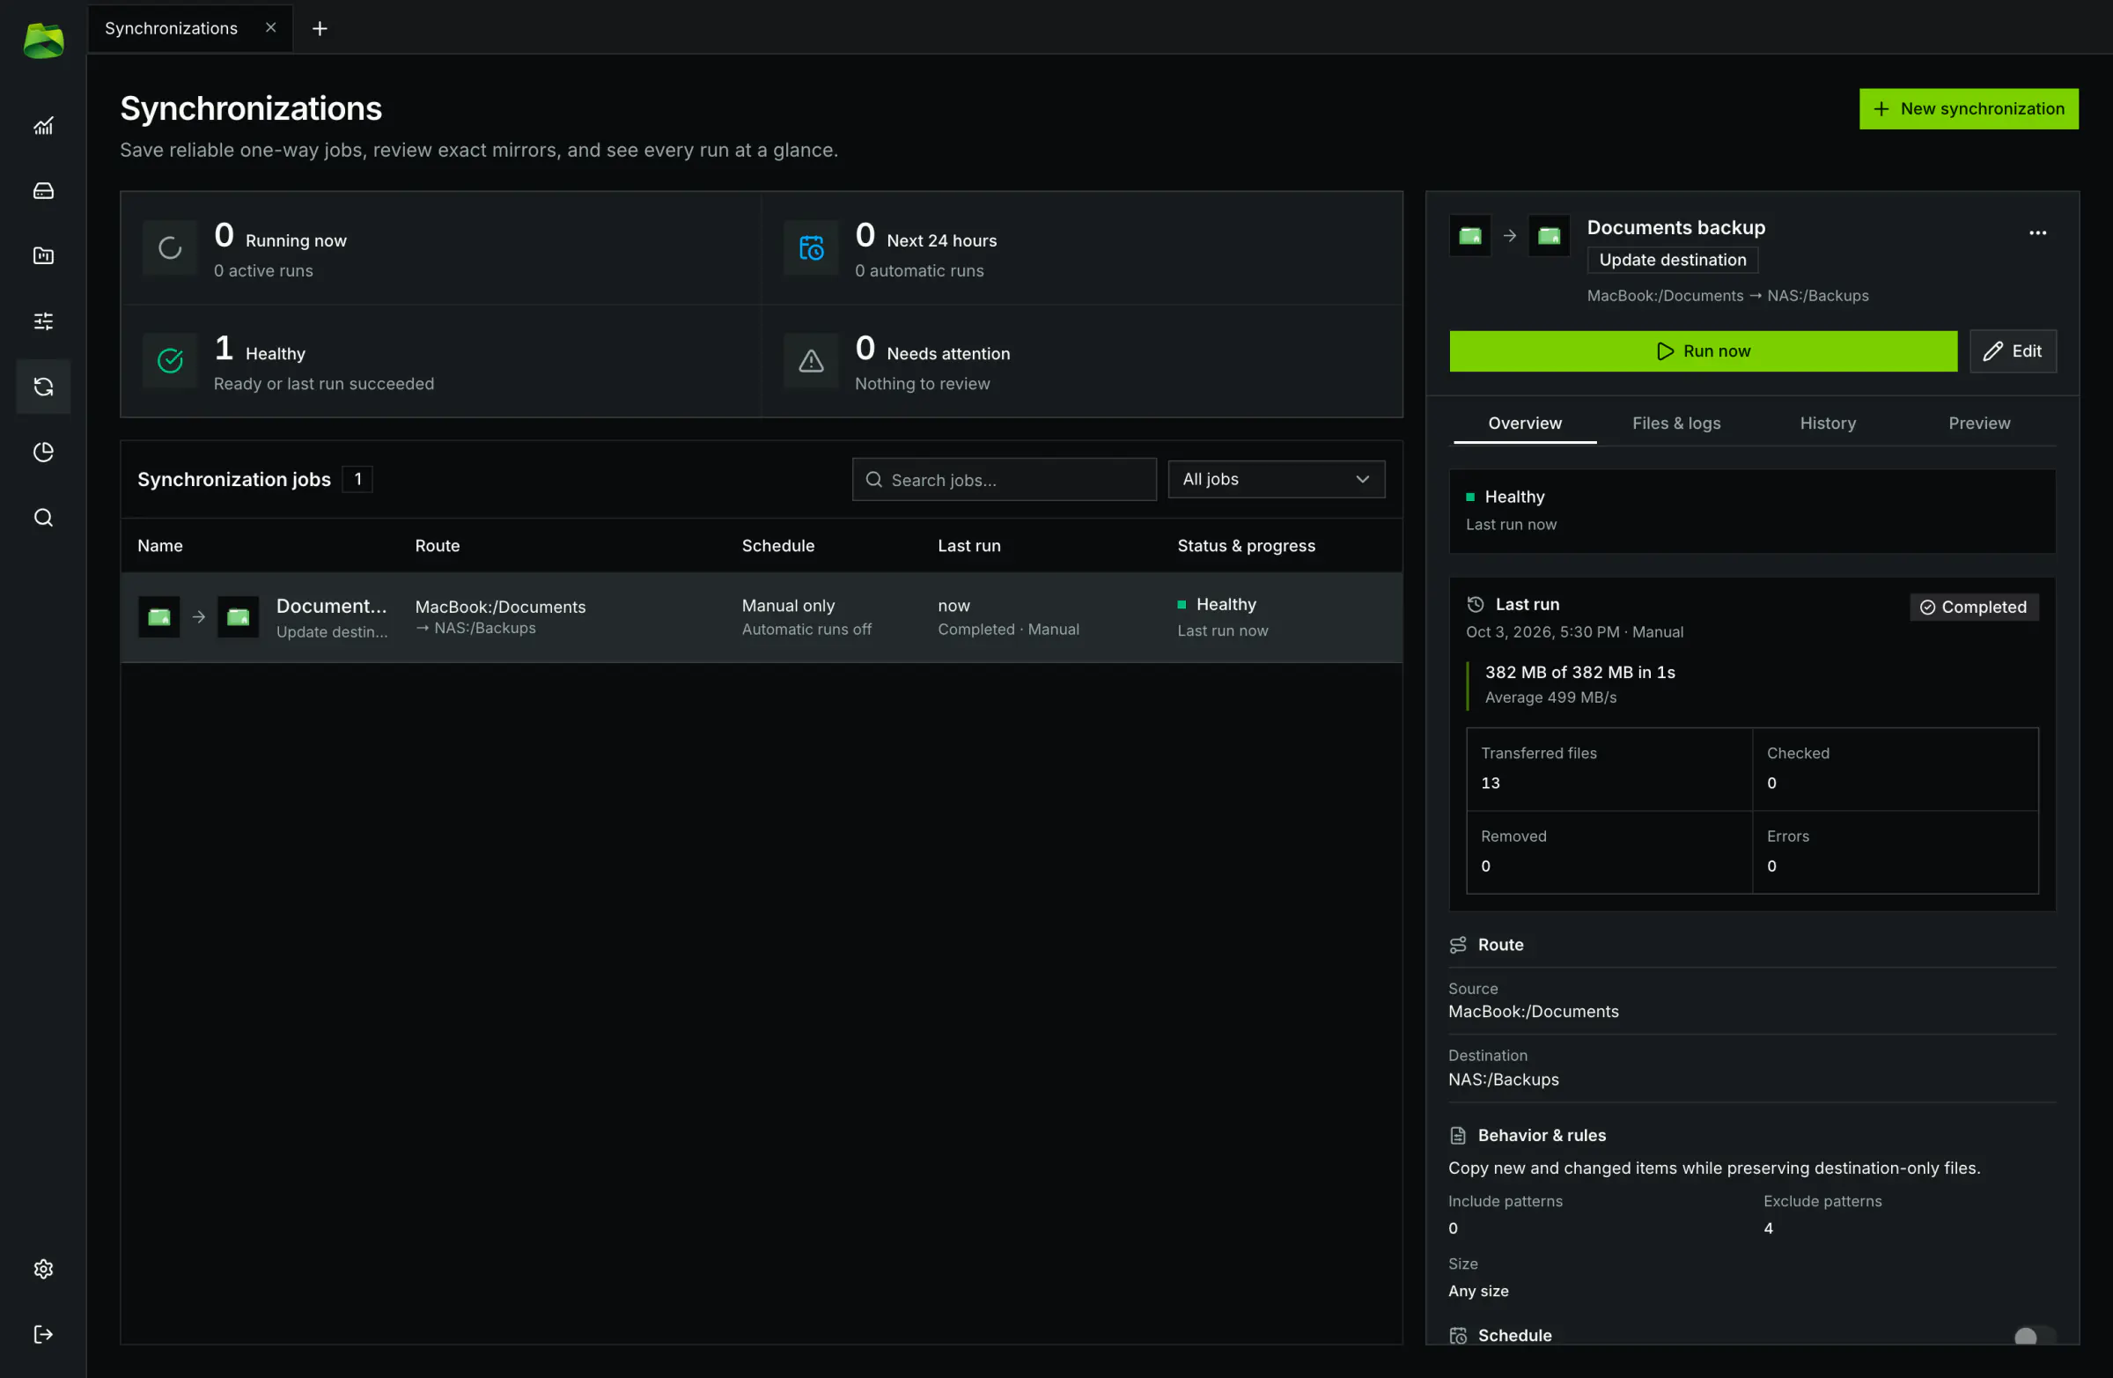The height and width of the screenshot is (1378, 2113).
Task: Click the Name column header
Action: (160, 546)
